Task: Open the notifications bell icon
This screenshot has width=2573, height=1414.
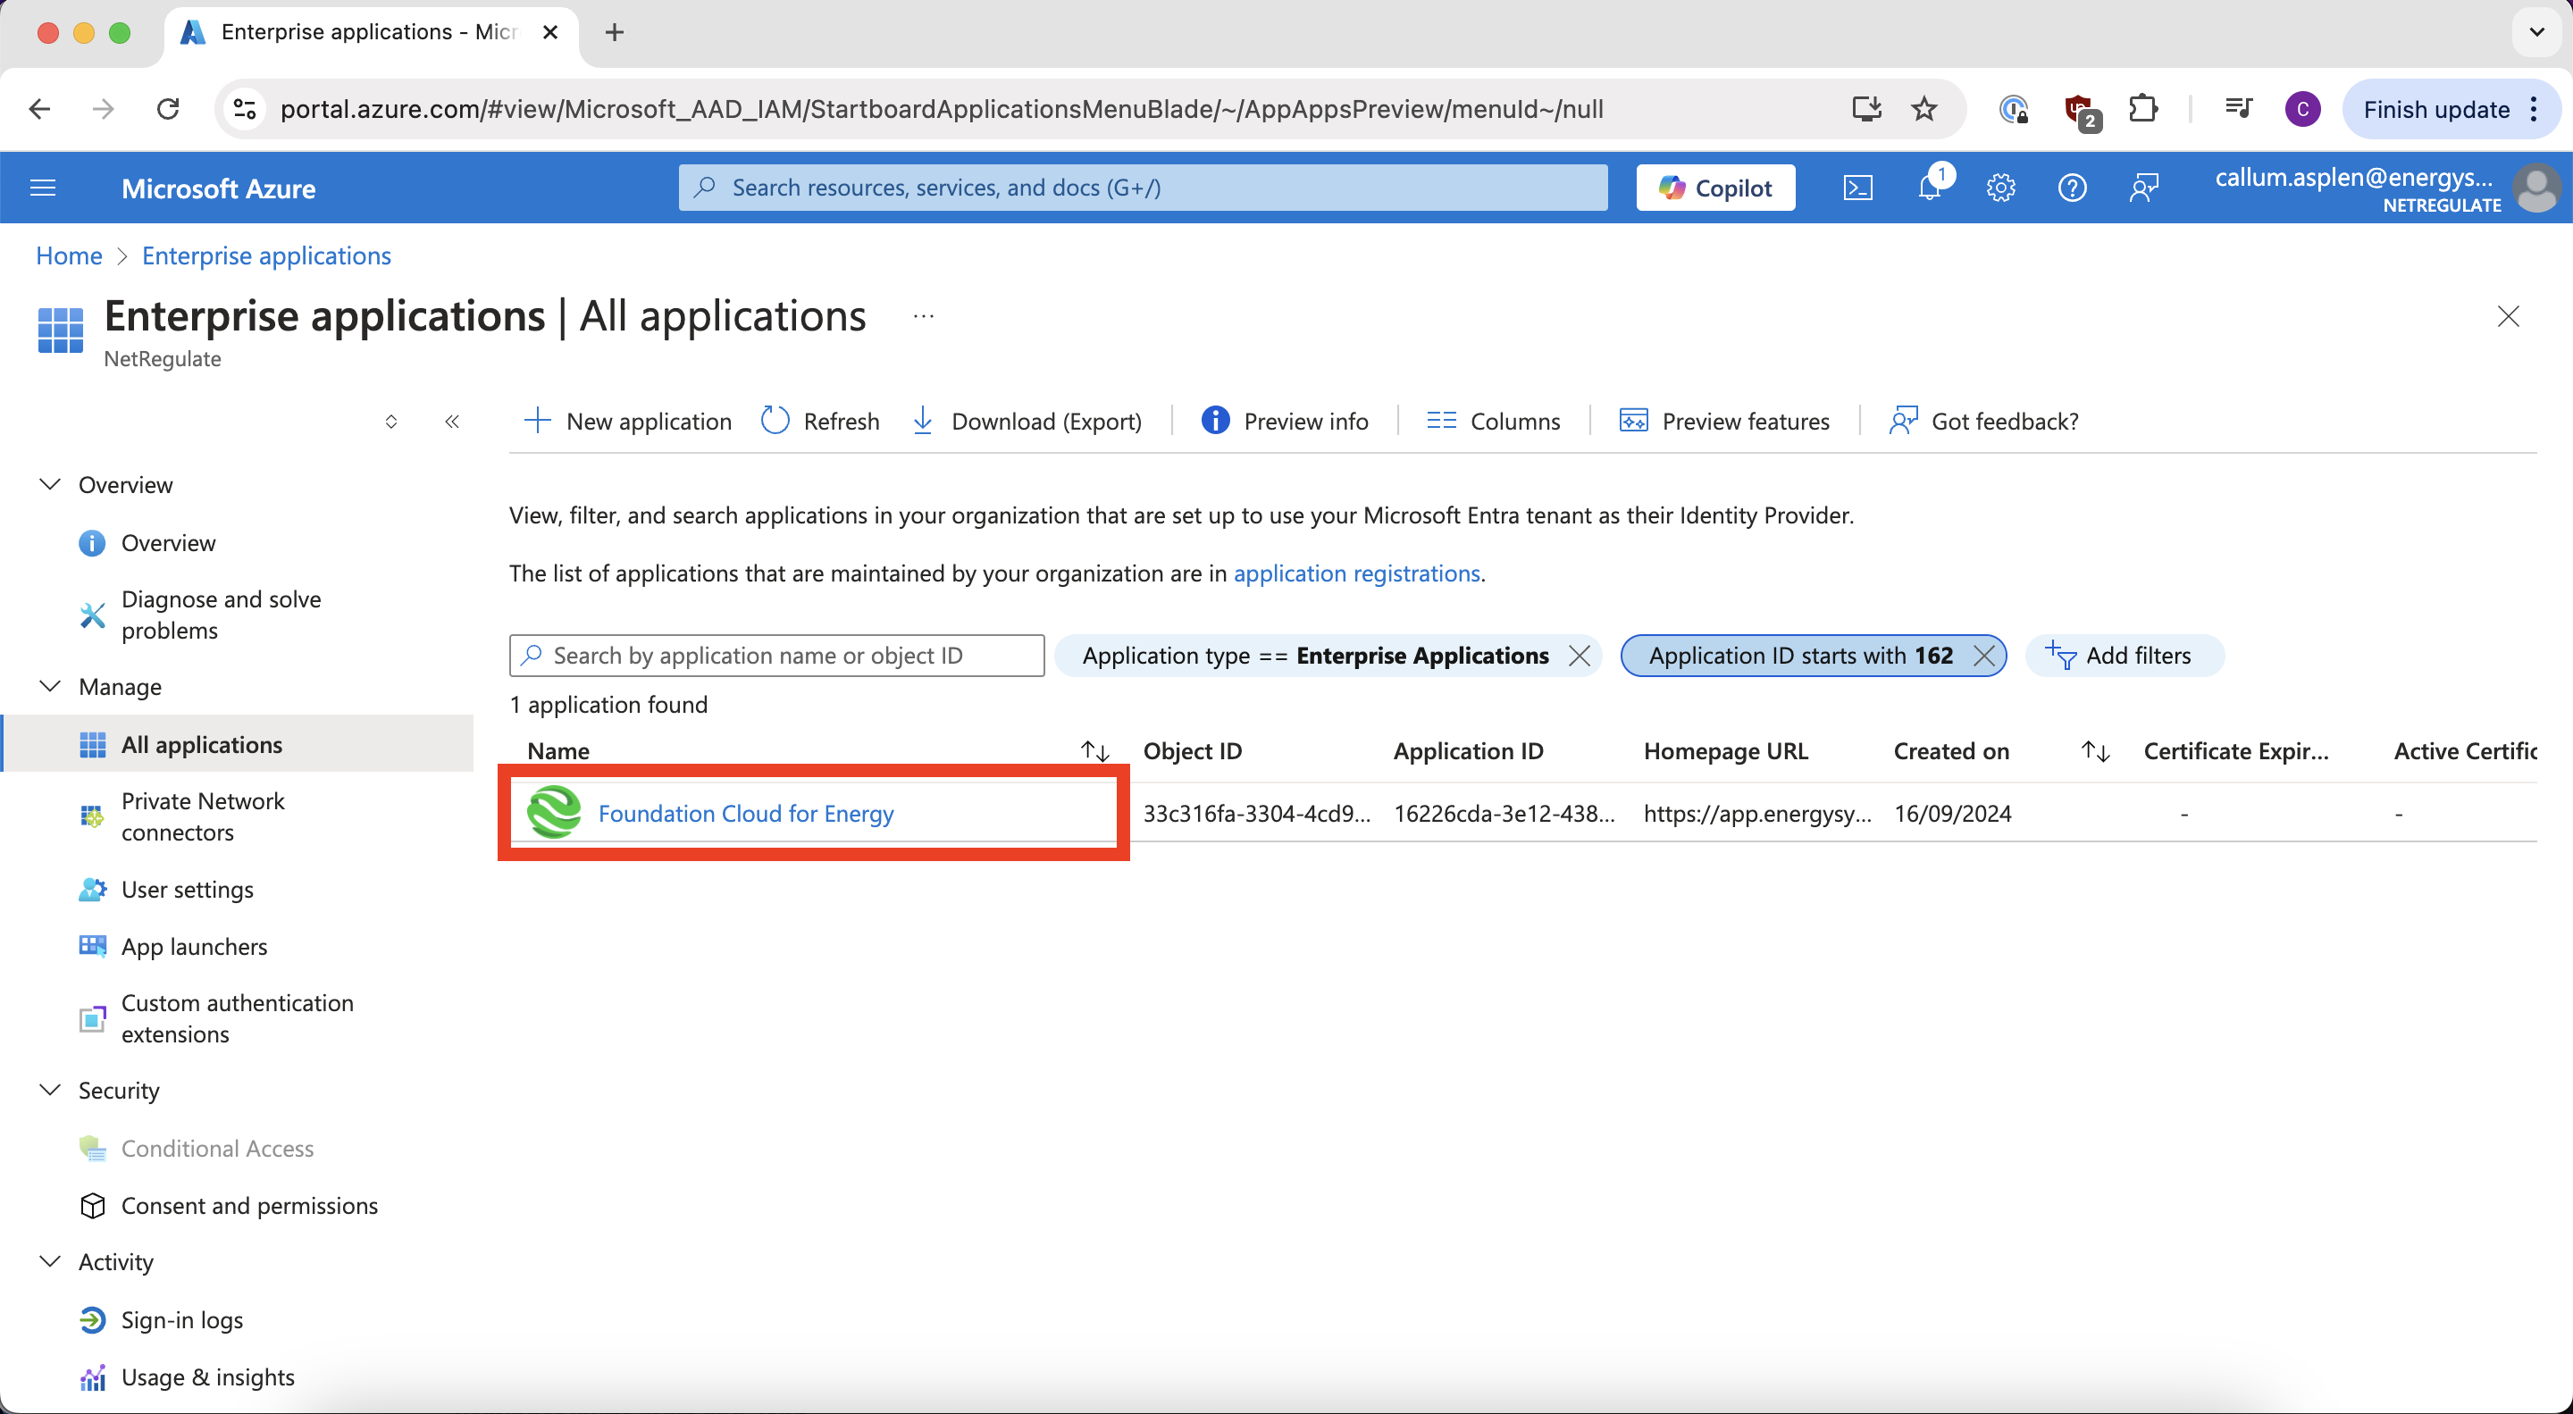Action: click(1929, 188)
